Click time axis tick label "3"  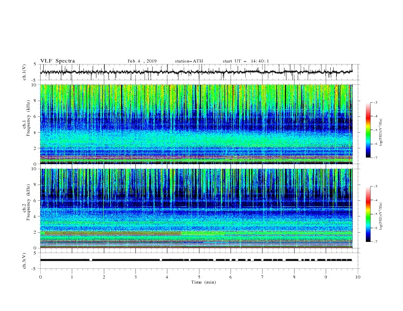pyautogui.click(x=135, y=277)
